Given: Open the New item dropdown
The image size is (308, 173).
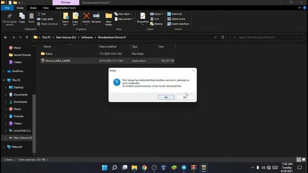Looking at the screenshot, I should pyautogui.click(x=123, y=14).
